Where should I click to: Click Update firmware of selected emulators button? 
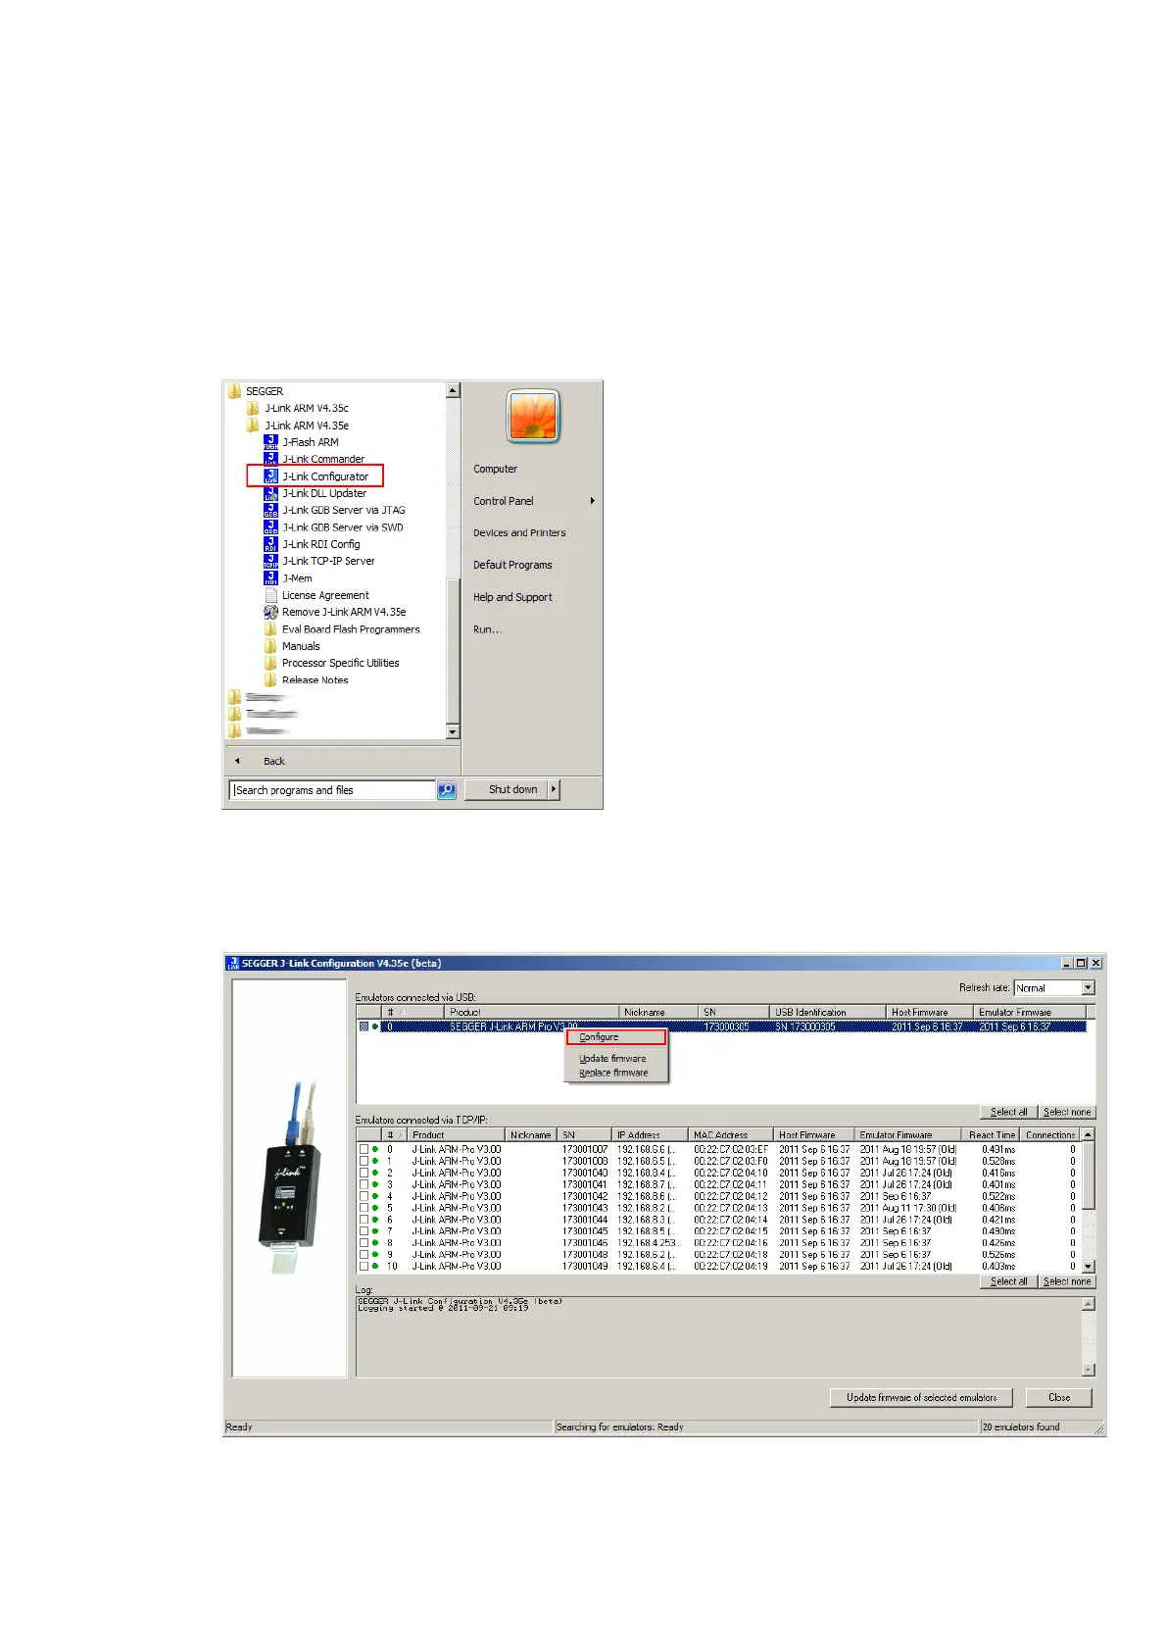[x=922, y=1397]
